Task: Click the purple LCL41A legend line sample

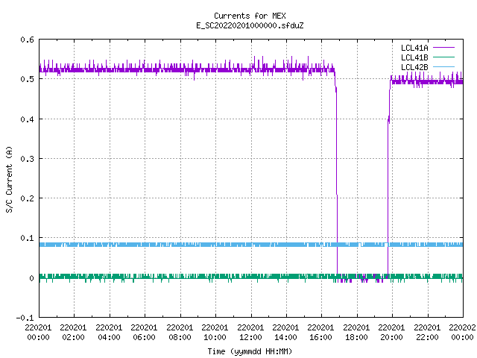Action: [443, 48]
